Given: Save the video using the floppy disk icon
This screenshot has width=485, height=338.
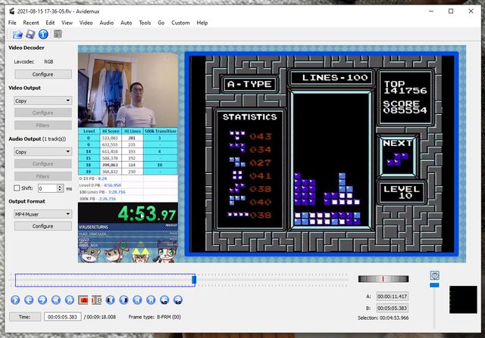Looking at the screenshot, I should tap(30, 34).
